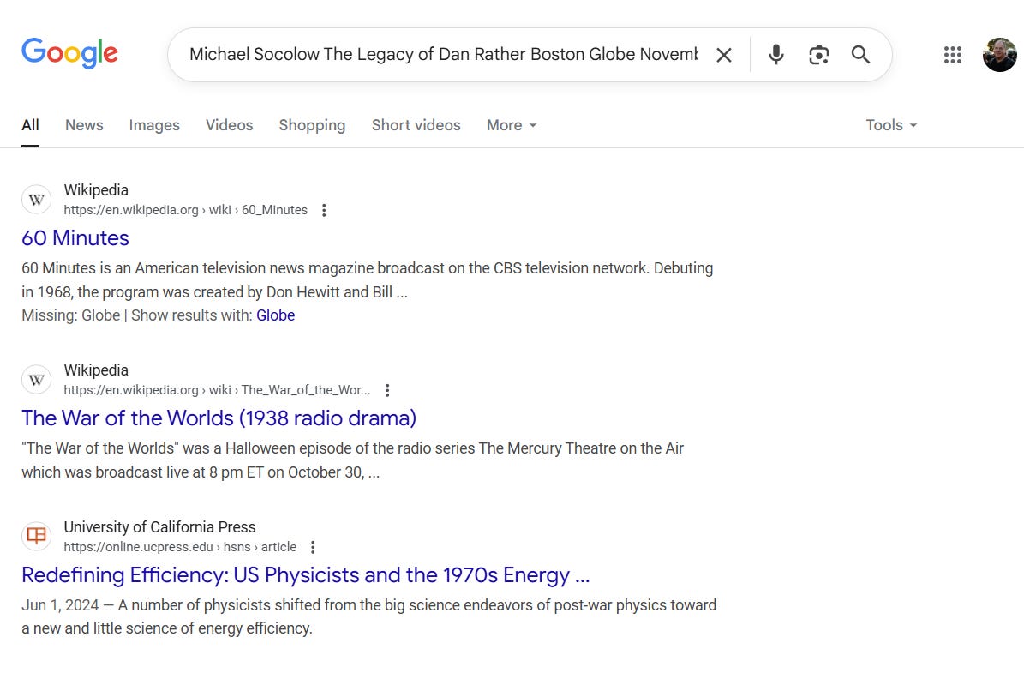The width and height of the screenshot is (1024, 673).
Task: Open search by image camera icon
Action: point(819,55)
